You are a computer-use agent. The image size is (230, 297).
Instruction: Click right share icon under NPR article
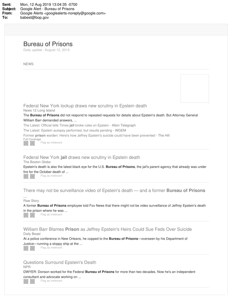pos(32,282)
